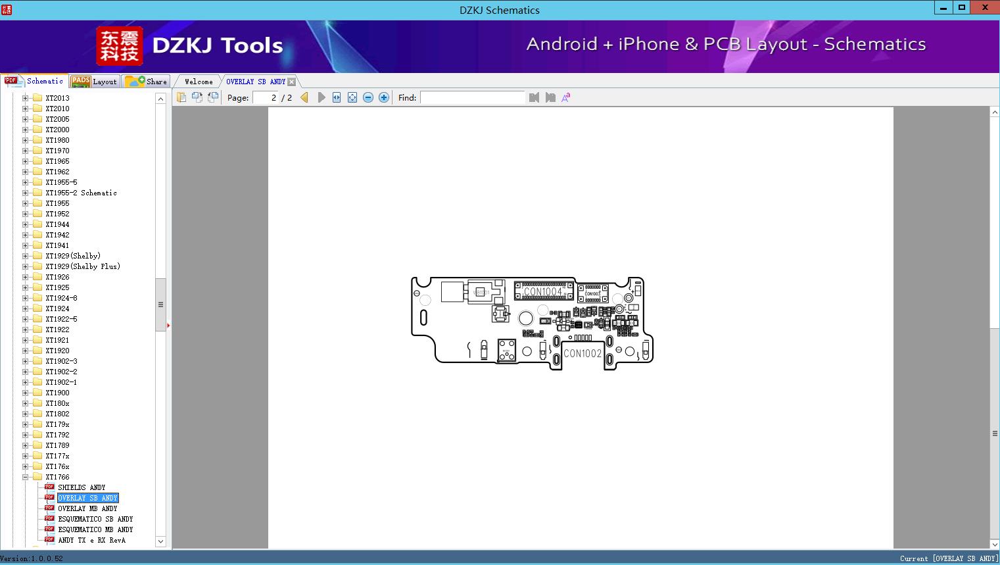
Task: Collapse the XT1766 folder
Action: click(26, 477)
